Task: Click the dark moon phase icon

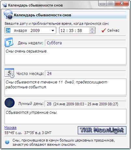Action: click(9, 103)
